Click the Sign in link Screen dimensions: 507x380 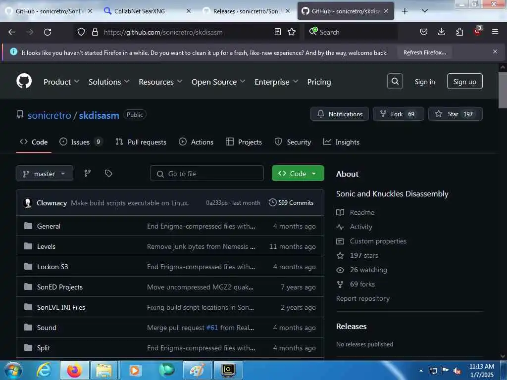coord(424,82)
